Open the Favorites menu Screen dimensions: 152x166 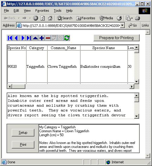click(42, 11)
